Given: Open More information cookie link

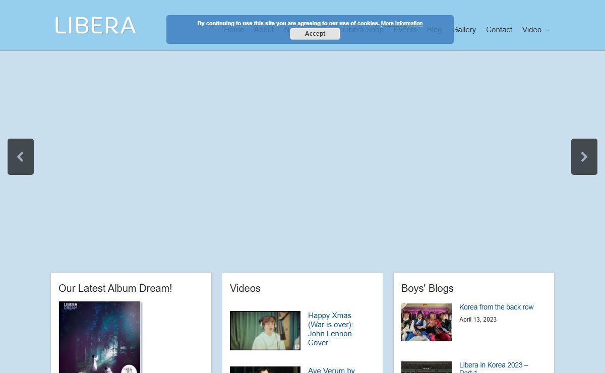Looking at the screenshot, I should 402,23.
